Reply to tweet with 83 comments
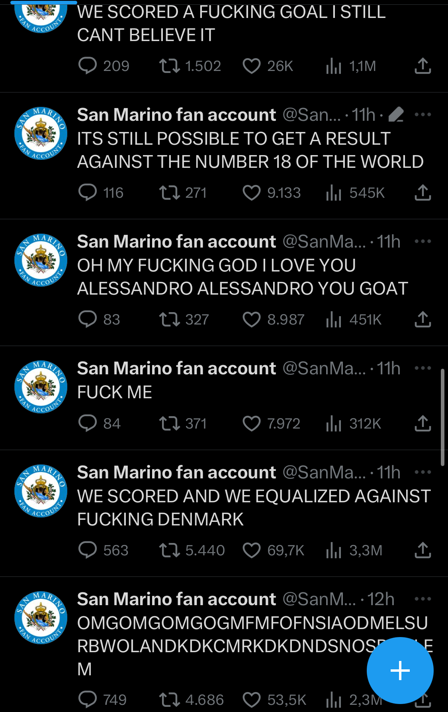This screenshot has height=712, width=448. point(88,319)
